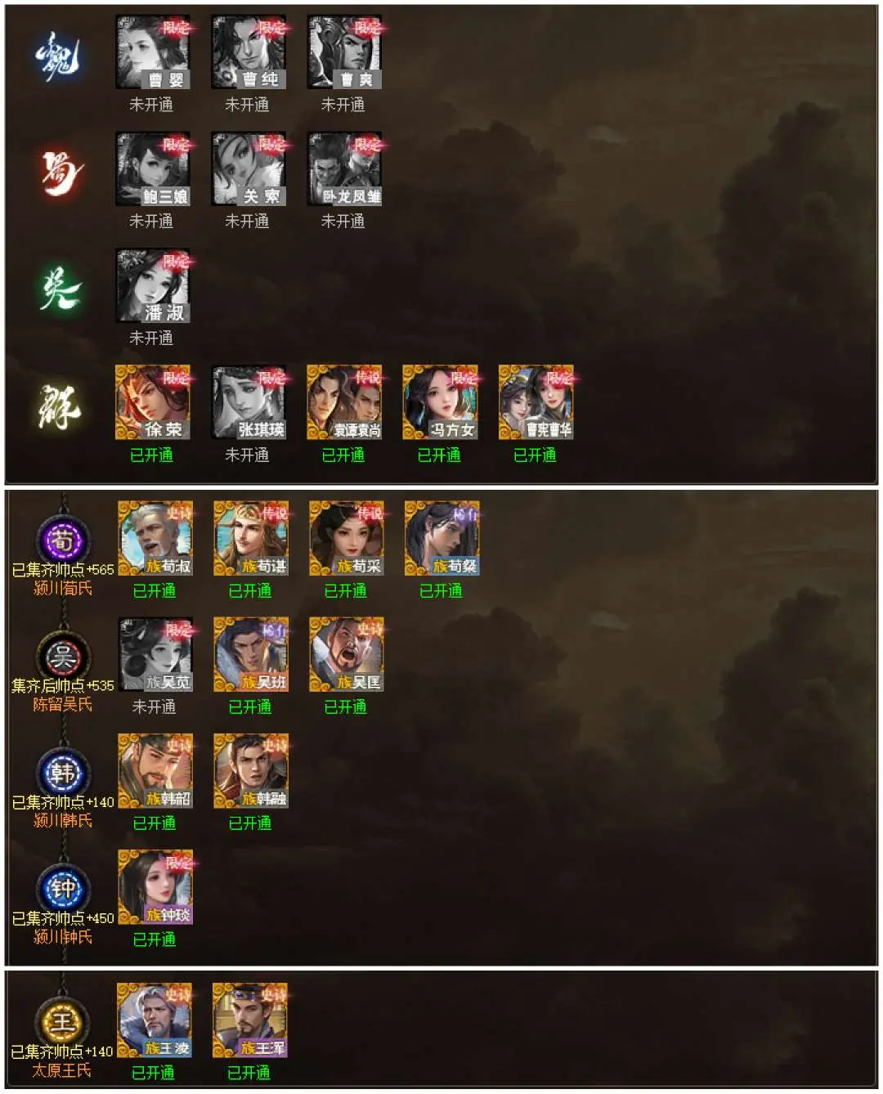This screenshot has width=883, height=1094.
Task: Click 已开通 label under 族钟琰
Action: point(155,939)
